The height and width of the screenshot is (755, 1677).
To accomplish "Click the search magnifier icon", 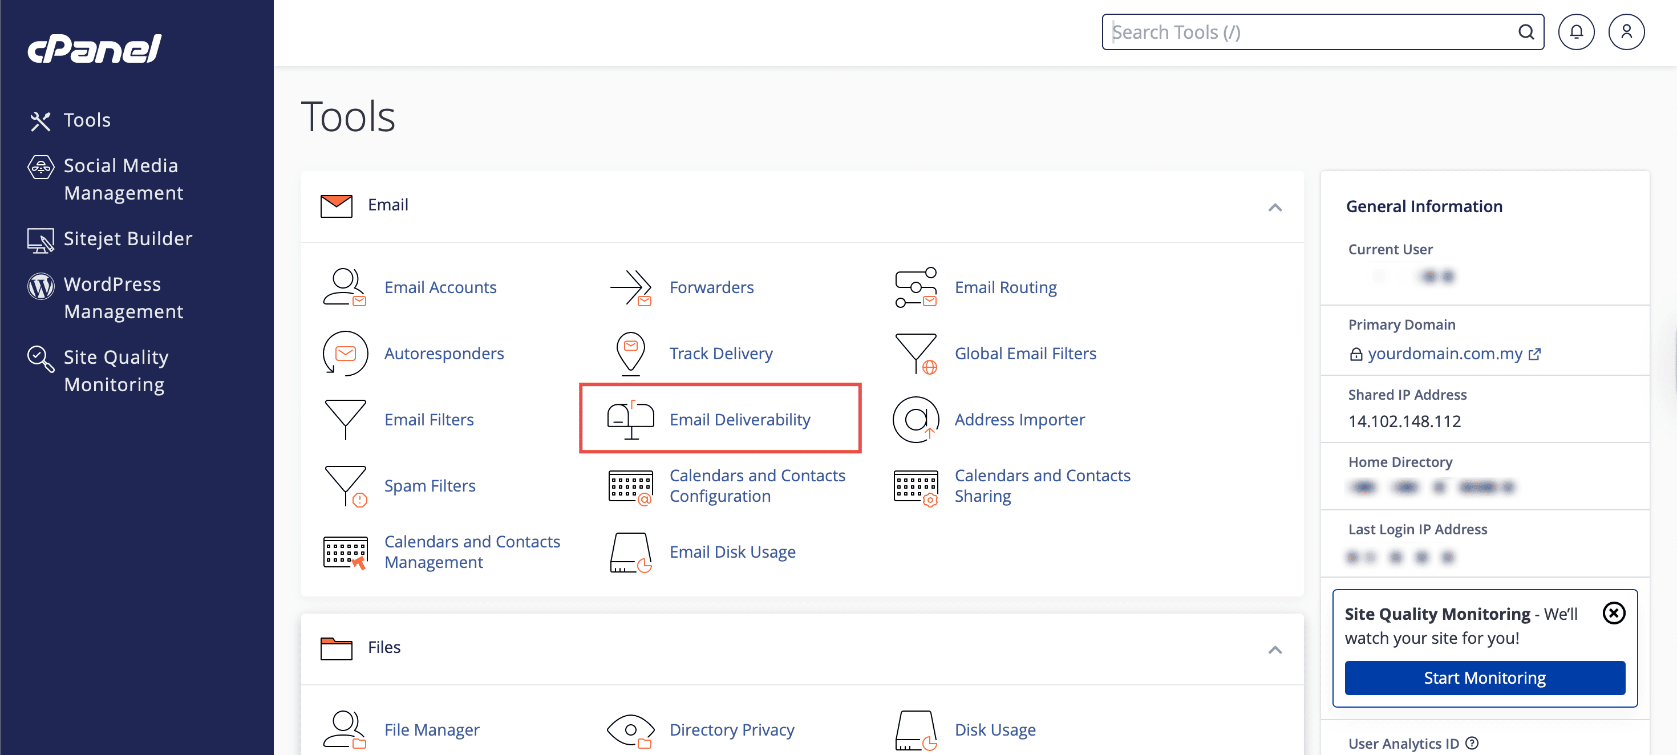I will pos(1525,32).
